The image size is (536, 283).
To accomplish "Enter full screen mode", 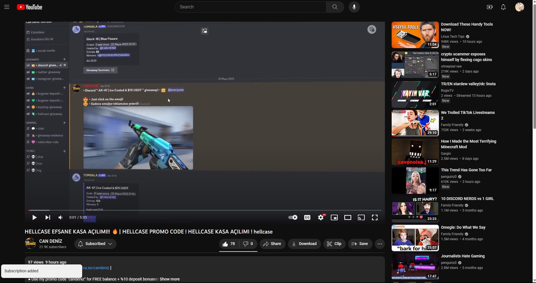I will tap(375, 217).
